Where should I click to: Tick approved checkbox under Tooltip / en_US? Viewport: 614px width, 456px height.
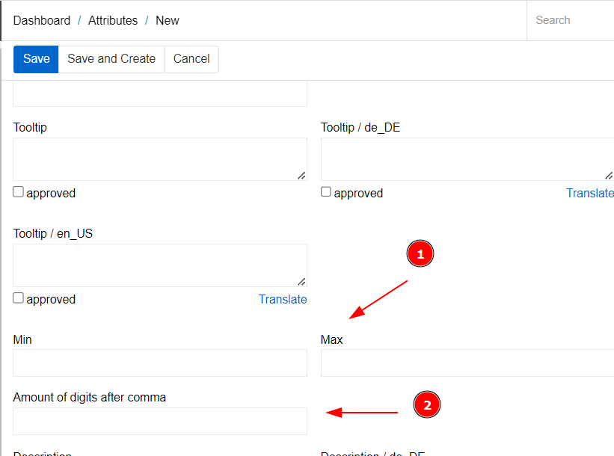[18, 298]
